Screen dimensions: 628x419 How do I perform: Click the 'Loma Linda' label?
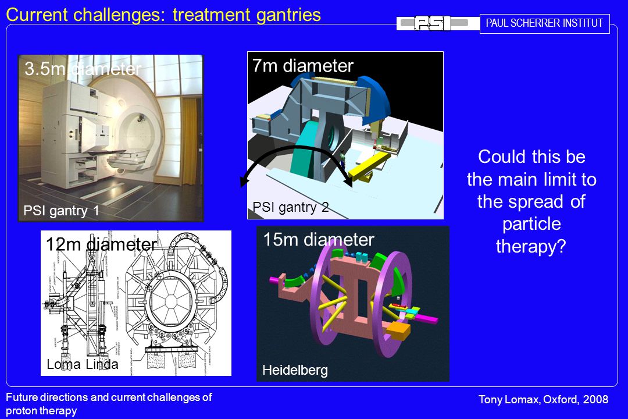point(83,364)
